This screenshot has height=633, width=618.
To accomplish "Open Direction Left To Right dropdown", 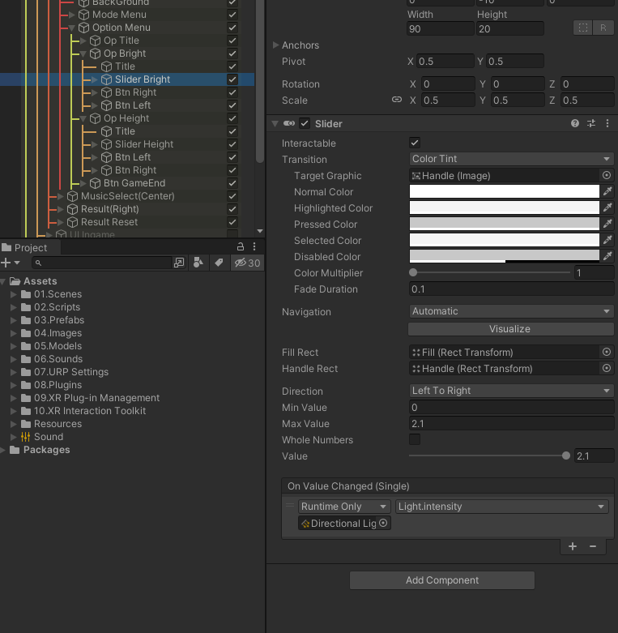I will pos(511,391).
